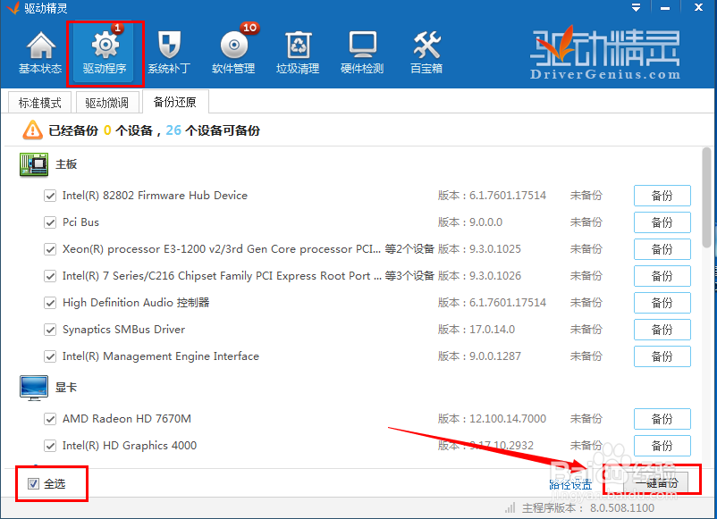Click 备份 for Intel 82802 Firmware Hub

point(662,196)
